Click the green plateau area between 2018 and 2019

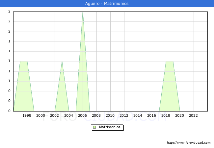pyautogui.click(x=170, y=86)
